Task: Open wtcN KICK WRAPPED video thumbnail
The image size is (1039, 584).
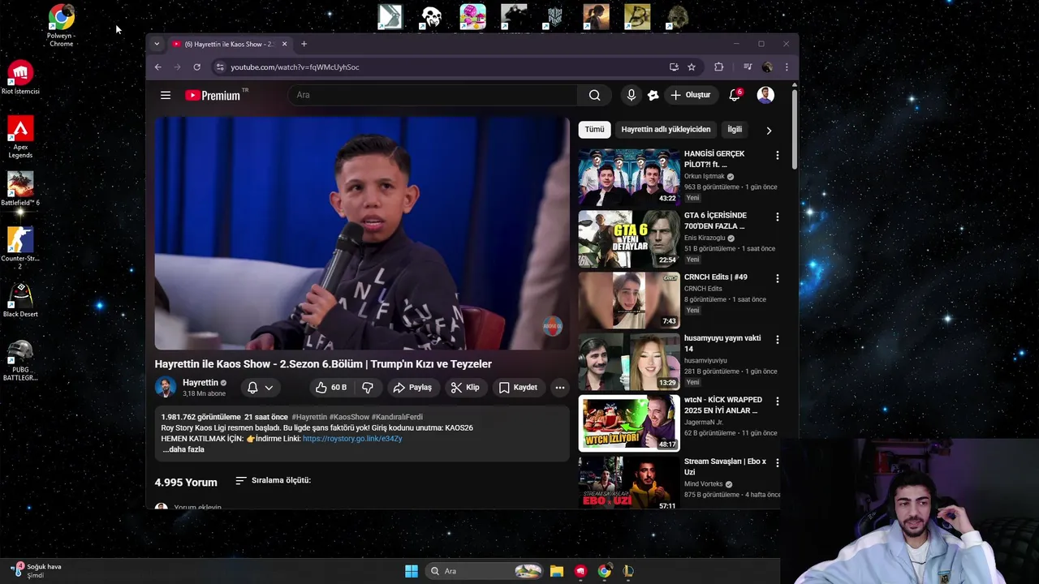Action: tap(629, 423)
